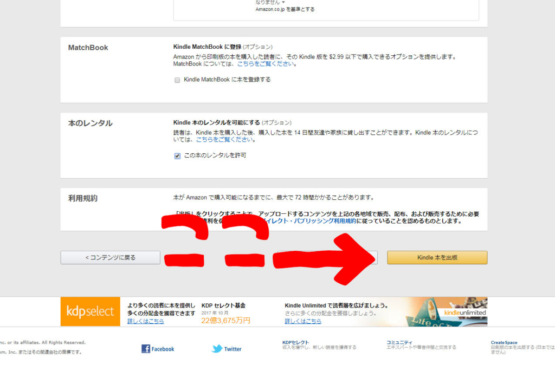Click Kindle 本のレンタルを可能にする title text
Viewport: 555px width, 371px height.
coord(216,122)
